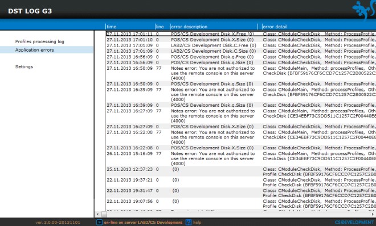The image size is (376, 226).
Task: Click 'on-line on server LAB2/CS Development' status text
Action: (x=143, y=223)
